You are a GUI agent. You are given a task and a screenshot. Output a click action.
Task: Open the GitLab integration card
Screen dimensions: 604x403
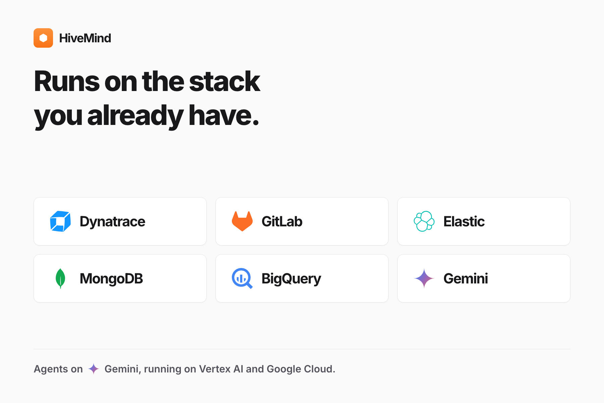[x=302, y=221]
